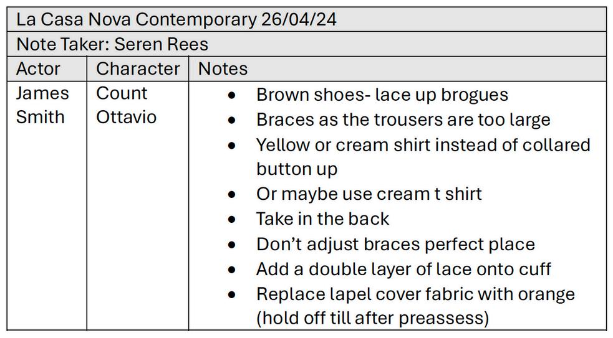613x338 pixels.
Task: Click 'Don't adjust braces perfect place'
Action: click(395, 245)
